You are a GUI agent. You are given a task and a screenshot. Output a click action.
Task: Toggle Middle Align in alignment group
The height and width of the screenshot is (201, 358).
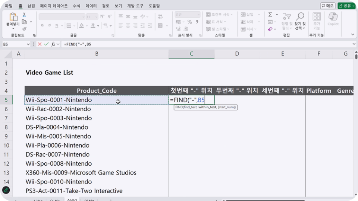coord(128,16)
